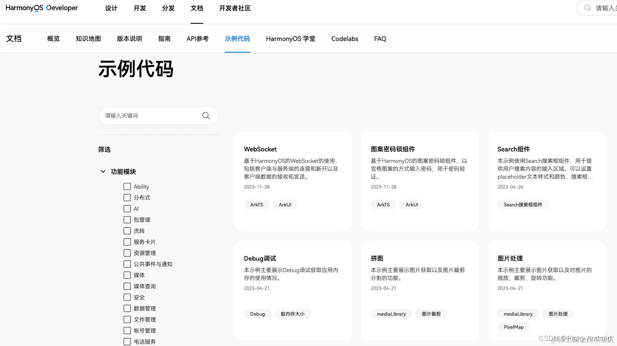Click the 2023-04-21 date on Debug调试 card
This screenshot has width=617, height=346.
(257, 288)
